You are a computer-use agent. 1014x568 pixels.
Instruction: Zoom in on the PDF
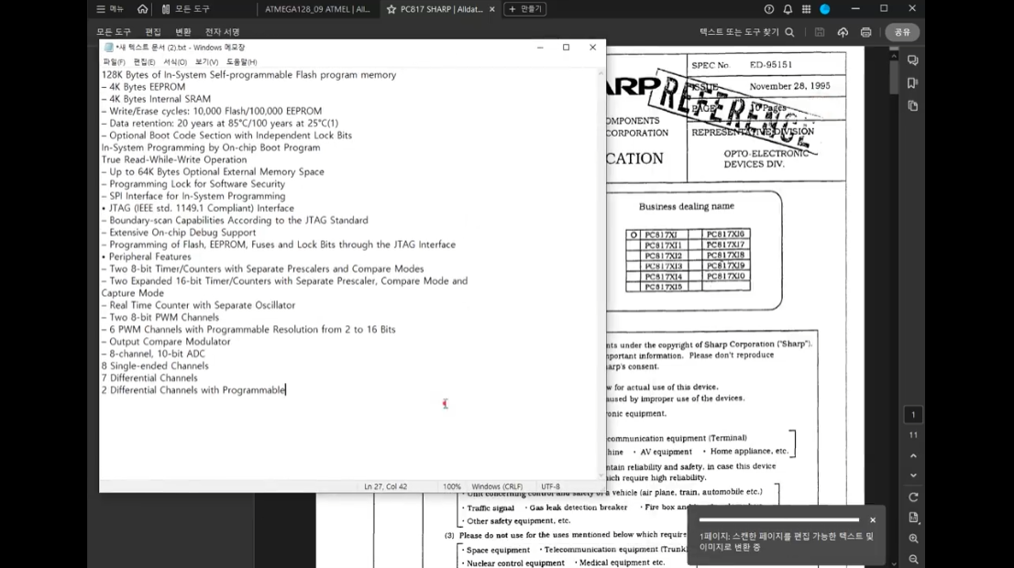click(913, 539)
